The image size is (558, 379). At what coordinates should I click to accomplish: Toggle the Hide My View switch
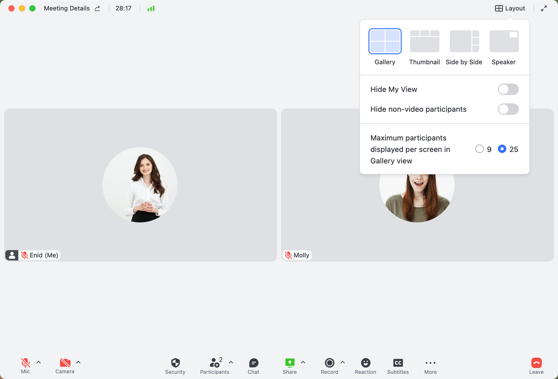pyautogui.click(x=508, y=89)
